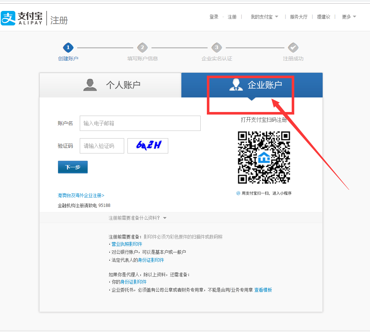Screen dimensions: 370x332
Task: Expand the 更多 dropdown in the header
Action: point(349,17)
